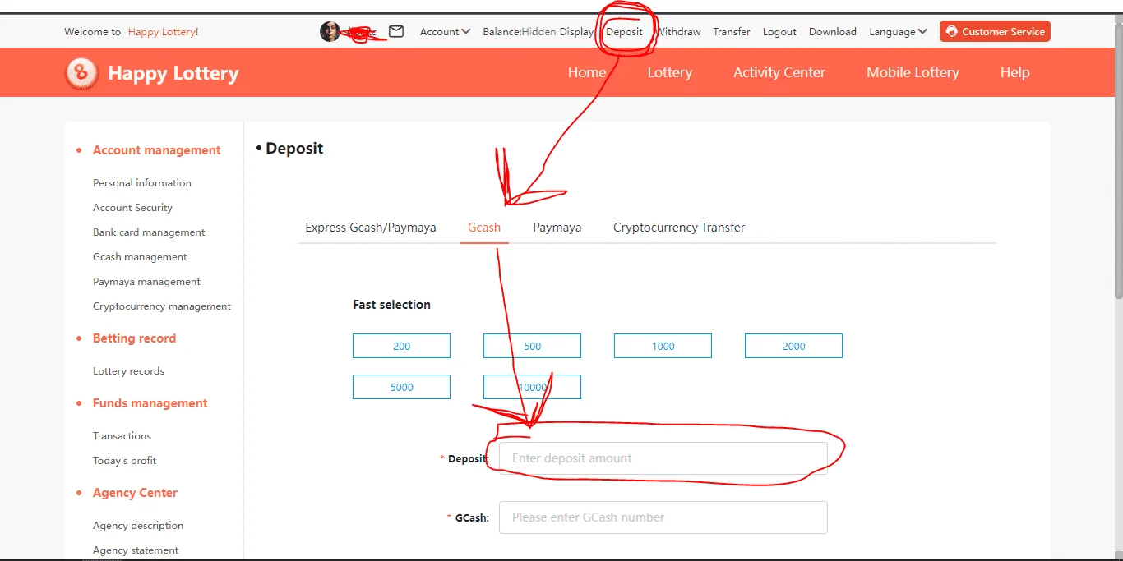Click the Happy Lottery! welcome link
The height and width of the screenshot is (561, 1123).
[x=163, y=32]
